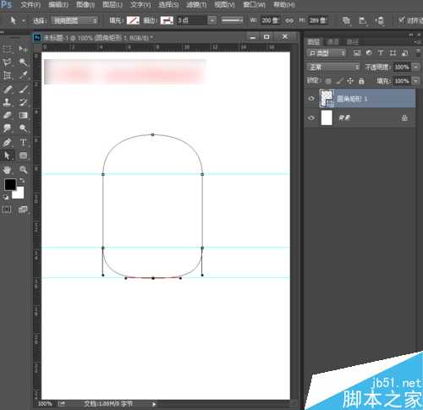
Task: Select the Clone Stamp tool
Action: (x=7, y=102)
